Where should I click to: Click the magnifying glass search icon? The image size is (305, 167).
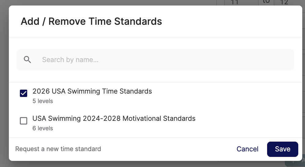28,60
